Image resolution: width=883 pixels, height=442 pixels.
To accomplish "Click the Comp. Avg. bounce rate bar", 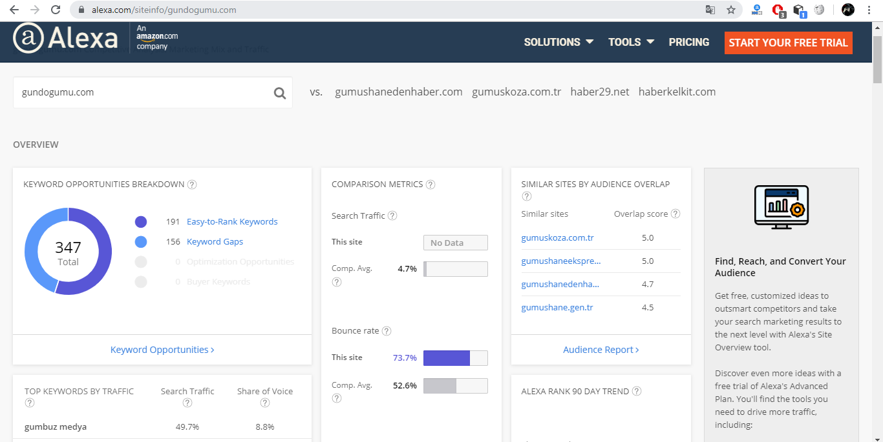I will click(455, 386).
